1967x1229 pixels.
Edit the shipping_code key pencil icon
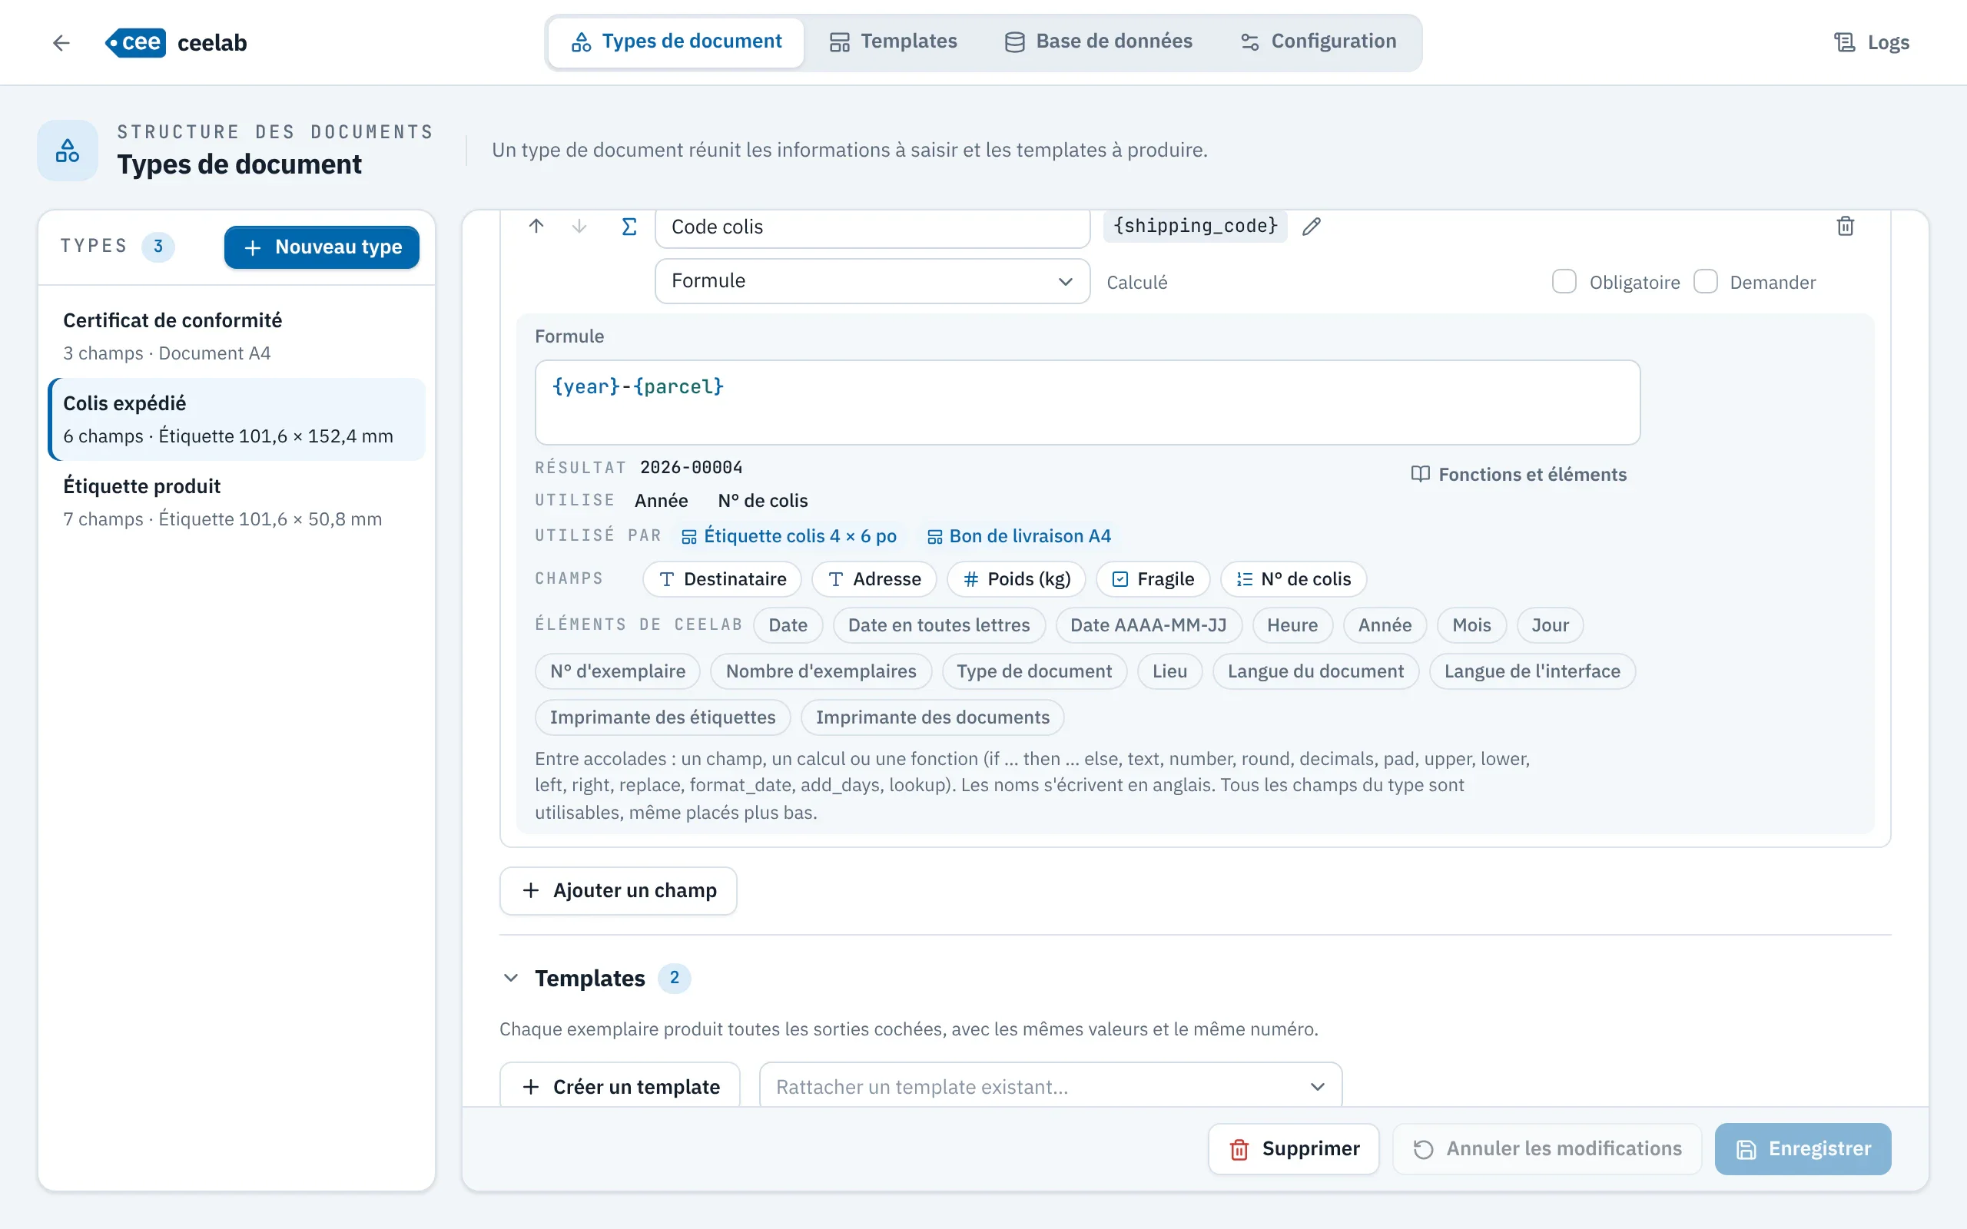(x=1311, y=226)
